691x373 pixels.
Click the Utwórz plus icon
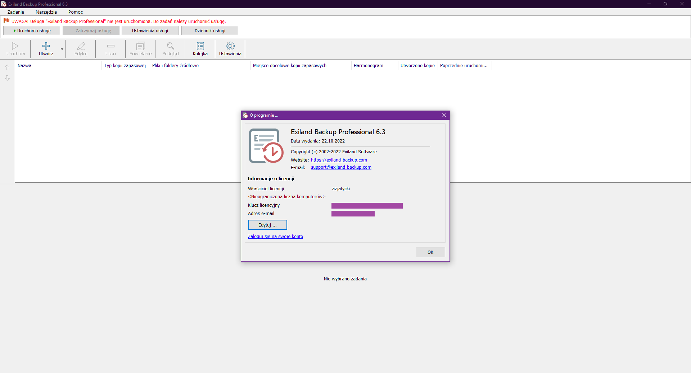(46, 46)
